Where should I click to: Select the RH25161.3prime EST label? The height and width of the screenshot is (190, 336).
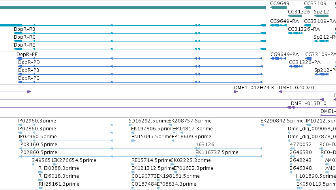[59, 184]
